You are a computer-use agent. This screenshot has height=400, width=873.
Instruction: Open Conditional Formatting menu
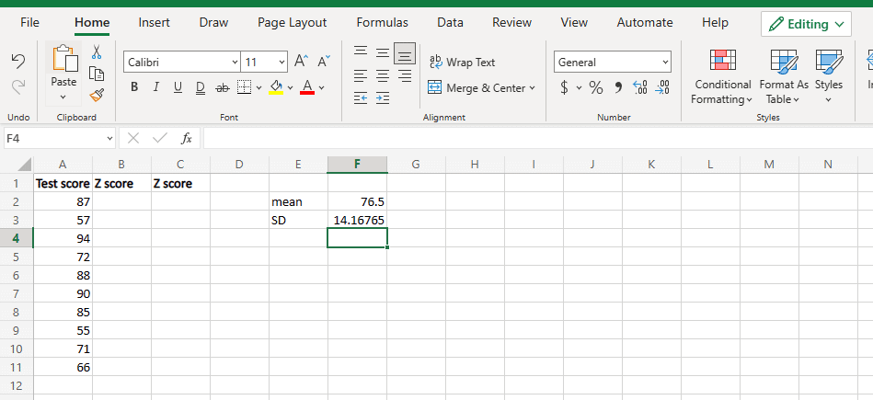(723, 76)
